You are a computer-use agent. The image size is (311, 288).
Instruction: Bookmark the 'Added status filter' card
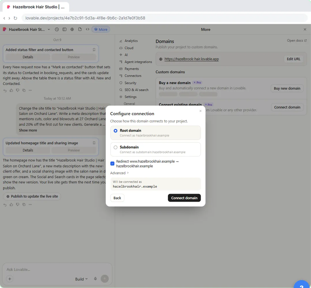[x=94, y=50]
